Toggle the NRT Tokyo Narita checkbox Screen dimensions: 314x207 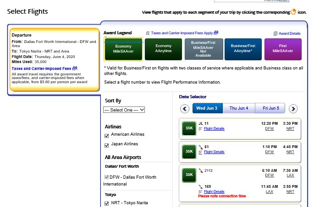[106, 203]
